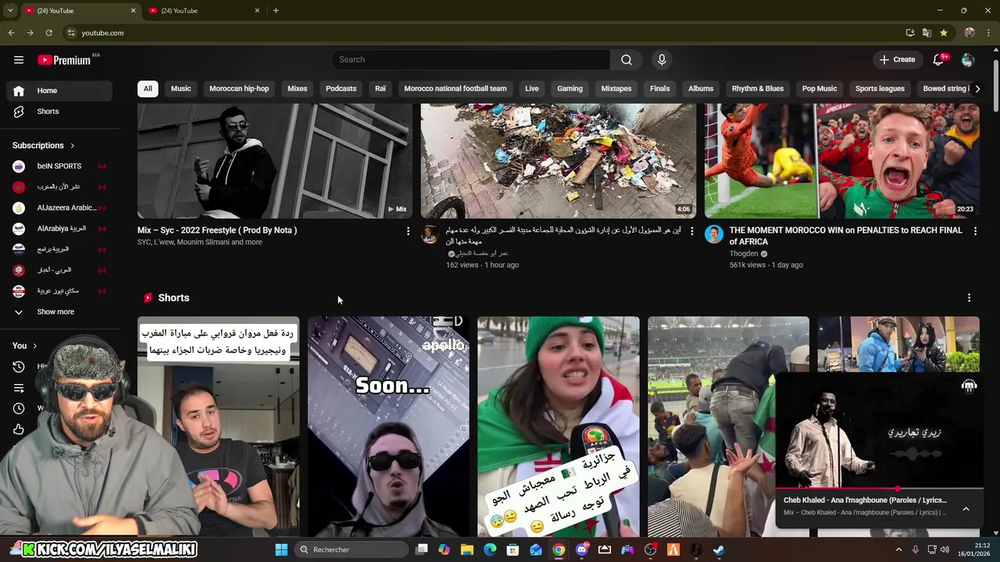Select the Finals filter chip

[x=659, y=88]
